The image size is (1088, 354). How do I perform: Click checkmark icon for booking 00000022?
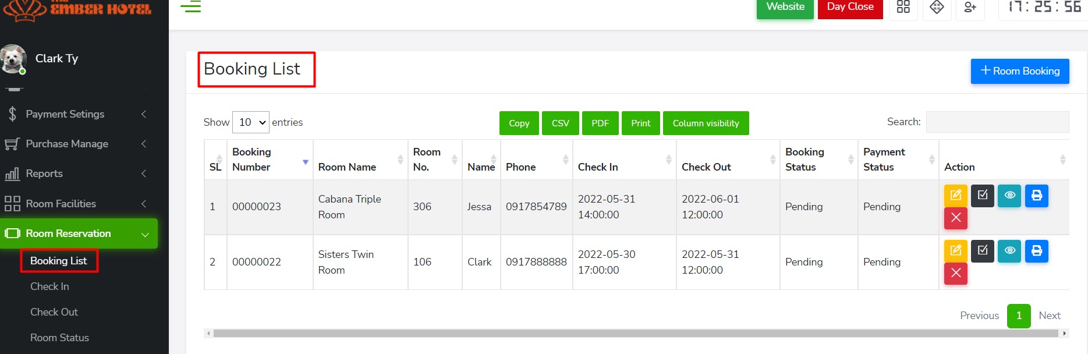click(982, 250)
